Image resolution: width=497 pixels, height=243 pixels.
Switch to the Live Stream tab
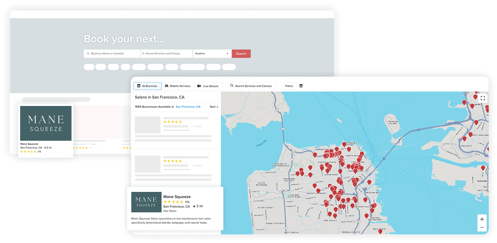(x=208, y=86)
